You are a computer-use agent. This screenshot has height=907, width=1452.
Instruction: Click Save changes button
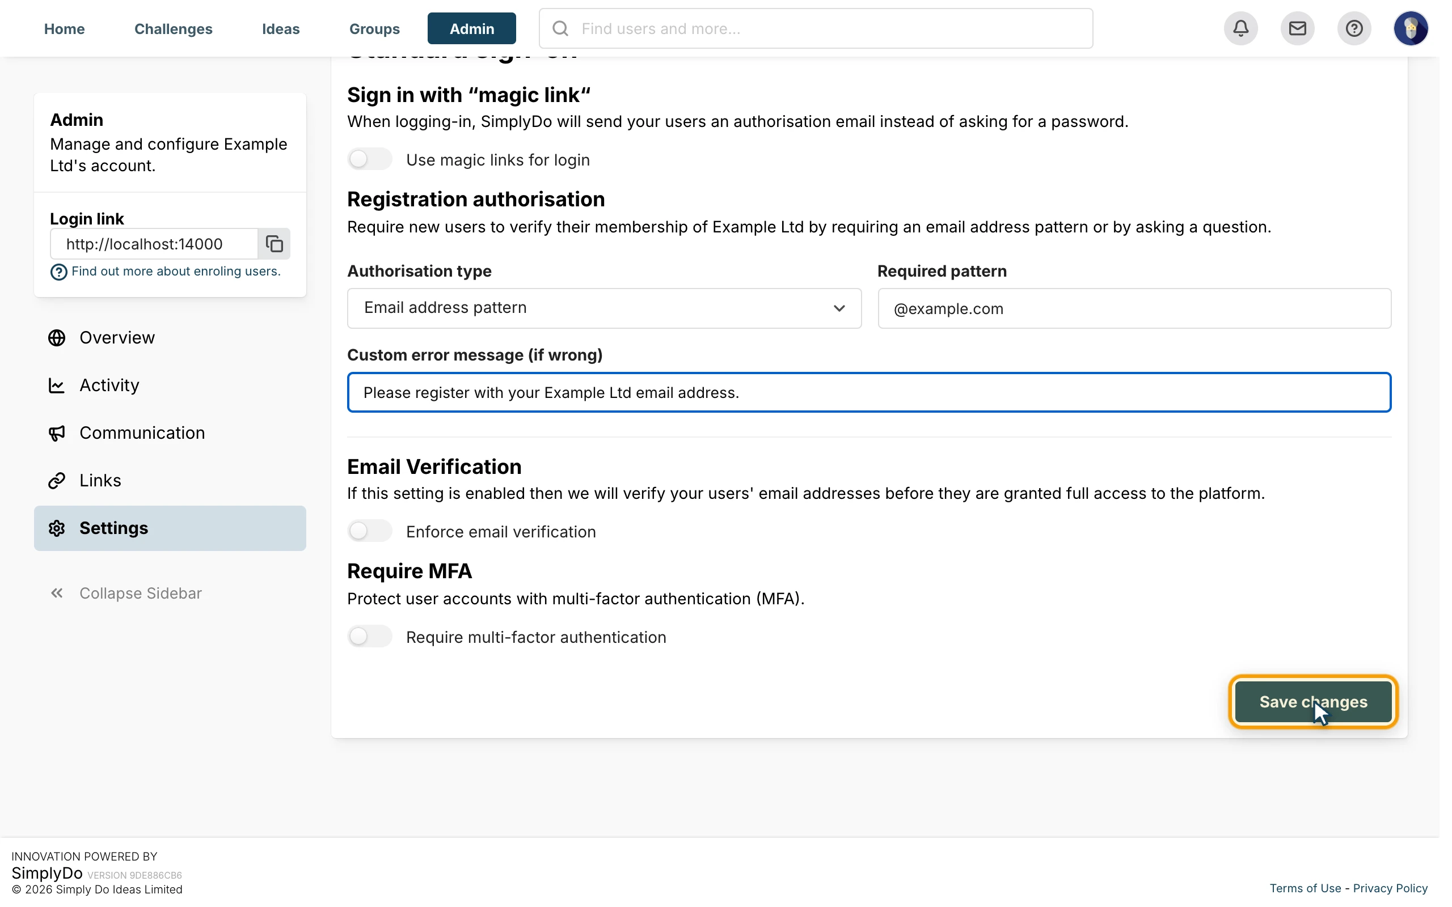coord(1313,702)
